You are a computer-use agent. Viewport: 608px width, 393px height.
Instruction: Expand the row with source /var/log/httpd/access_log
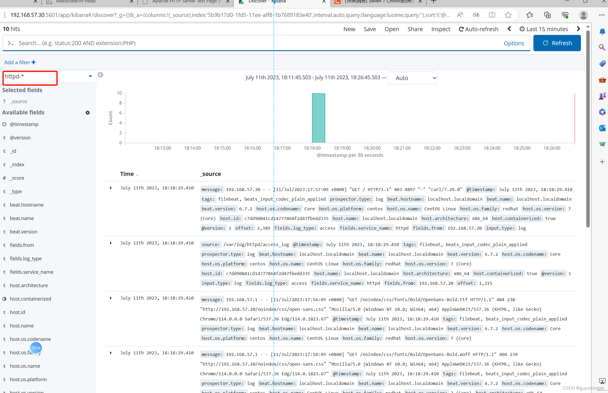pyautogui.click(x=111, y=243)
